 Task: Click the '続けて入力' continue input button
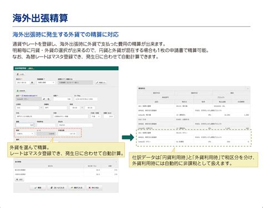point(77,188)
